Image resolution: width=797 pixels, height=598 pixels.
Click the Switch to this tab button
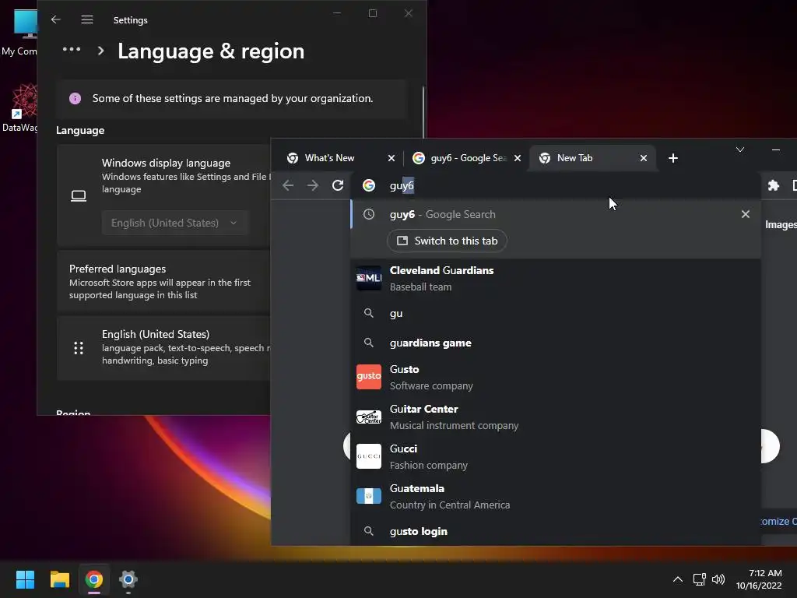coord(448,241)
